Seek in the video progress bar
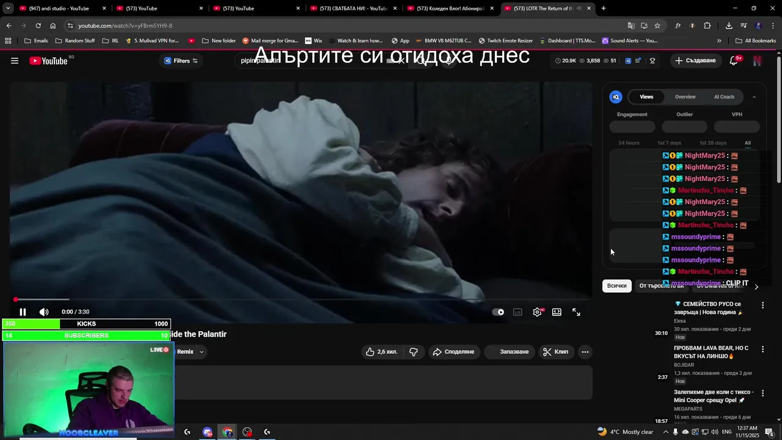This screenshot has height=440, width=782. click(x=301, y=299)
